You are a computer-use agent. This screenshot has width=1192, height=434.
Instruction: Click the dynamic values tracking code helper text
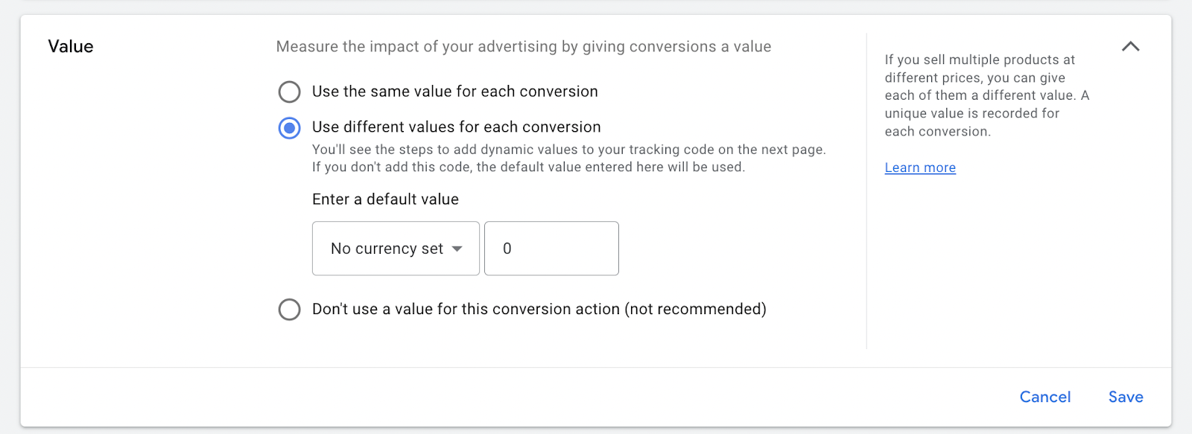pos(568,158)
